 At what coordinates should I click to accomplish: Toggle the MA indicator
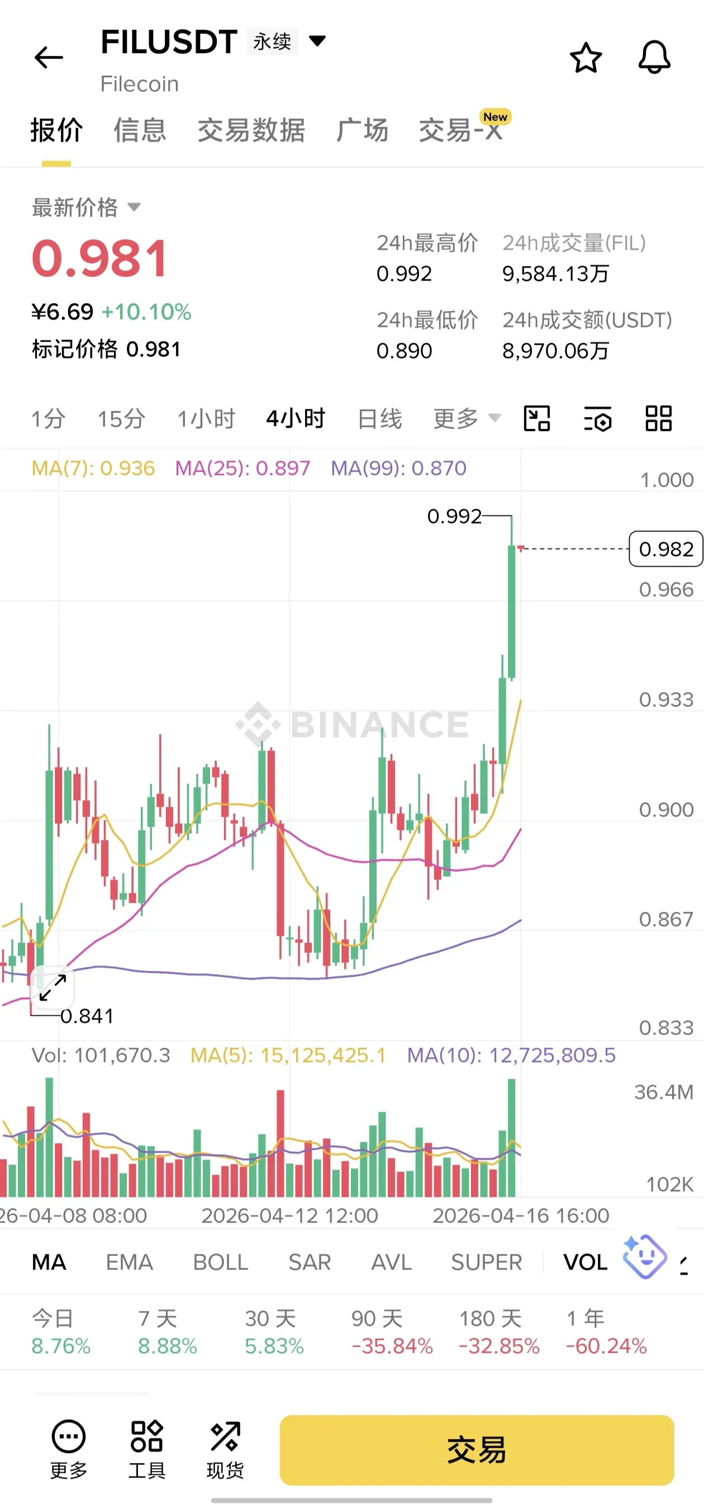coord(49,1262)
